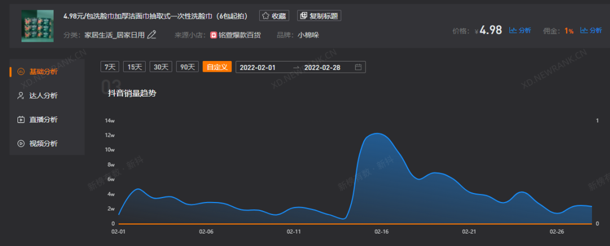Click the commission value 1%
This screenshot has height=246, width=610.
tap(569, 30)
